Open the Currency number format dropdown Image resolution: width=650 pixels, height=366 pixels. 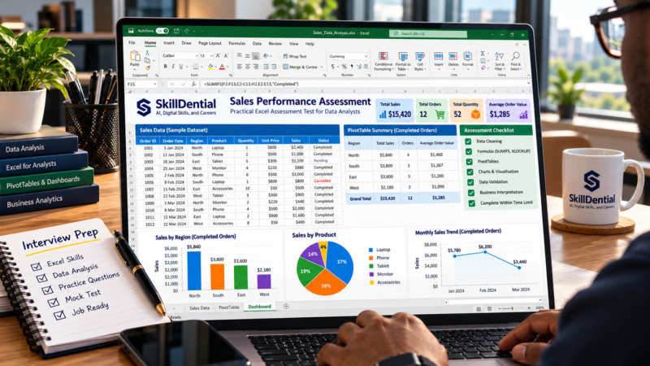coord(366,56)
